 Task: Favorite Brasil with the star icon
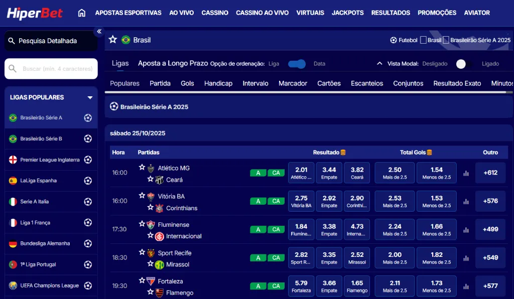point(113,40)
